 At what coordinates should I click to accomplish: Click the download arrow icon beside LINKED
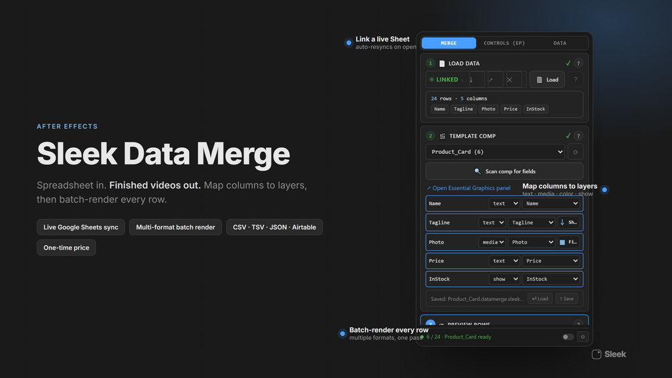[x=477, y=80]
